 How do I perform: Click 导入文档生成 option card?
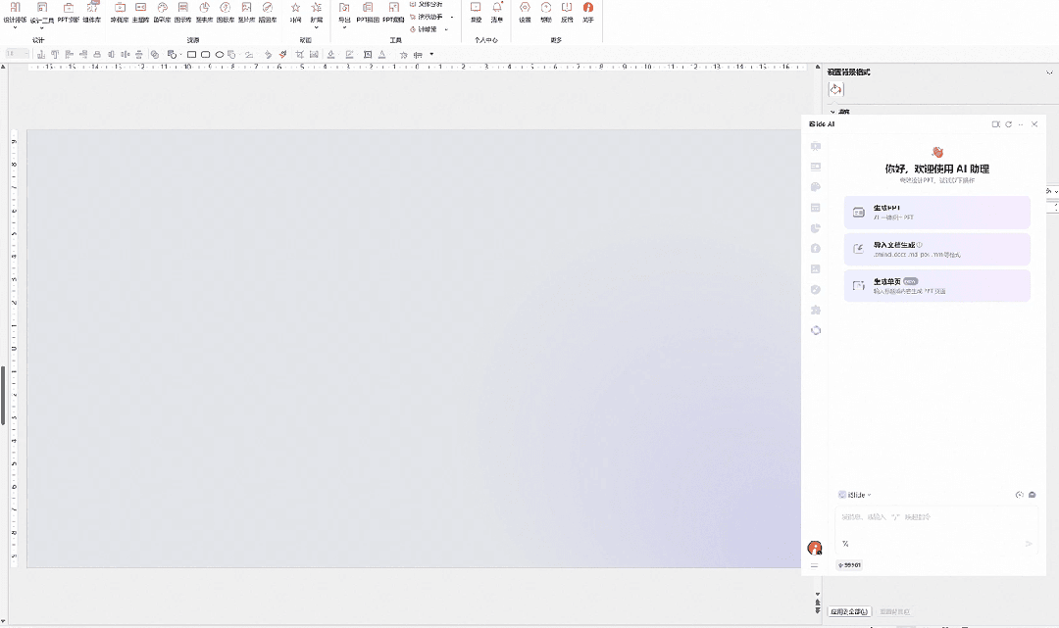click(x=936, y=249)
